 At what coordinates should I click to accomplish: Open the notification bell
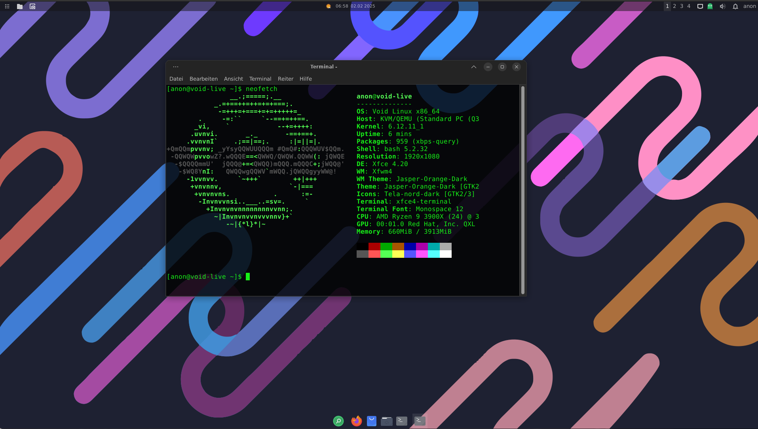pos(735,6)
